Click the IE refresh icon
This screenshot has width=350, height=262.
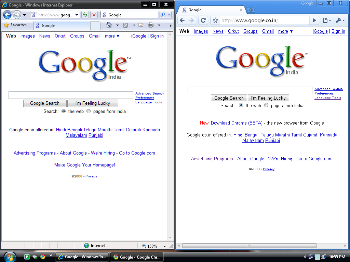[x=85, y=15]
